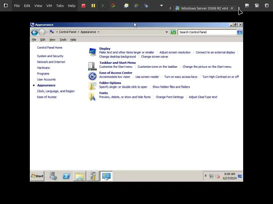
Task: Open Windows PowerShell from taskbar
Action: (66, 176)
